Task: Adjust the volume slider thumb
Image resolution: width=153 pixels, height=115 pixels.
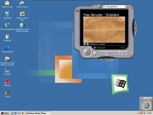Action: [106, 54]
